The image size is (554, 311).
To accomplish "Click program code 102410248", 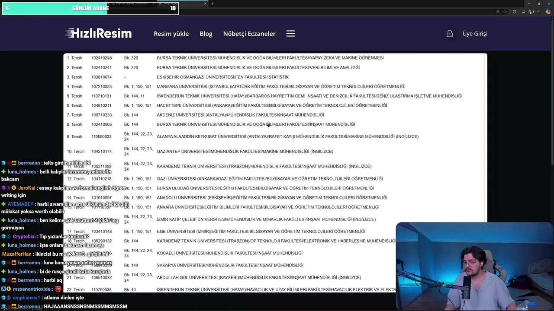I will [x=101, y=58].
